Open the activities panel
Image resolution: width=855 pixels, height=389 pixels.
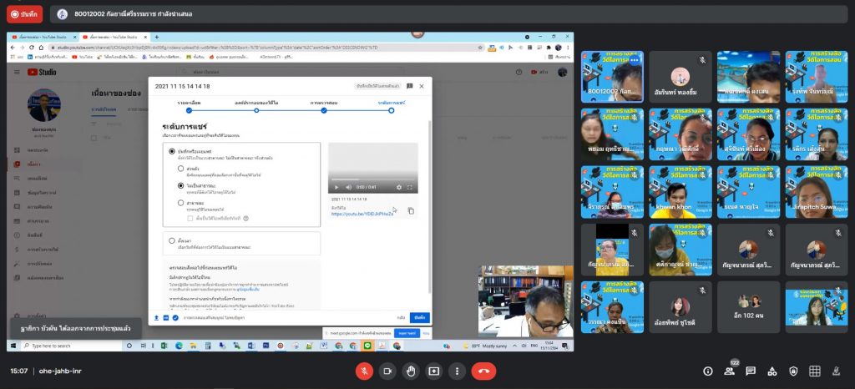(x=772, y=371)
